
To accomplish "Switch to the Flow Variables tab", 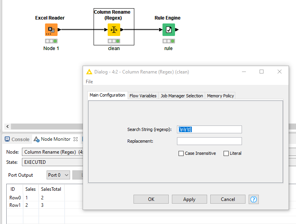I will (143, 96).
